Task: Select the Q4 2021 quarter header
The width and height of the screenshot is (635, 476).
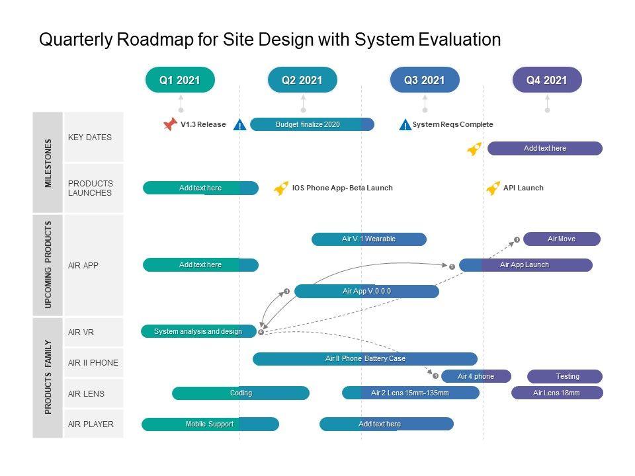Action: click(547, 80)
